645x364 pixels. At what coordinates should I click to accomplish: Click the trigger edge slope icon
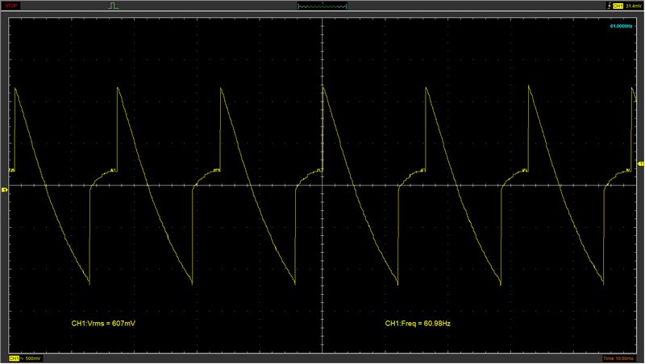click(610, 6)
